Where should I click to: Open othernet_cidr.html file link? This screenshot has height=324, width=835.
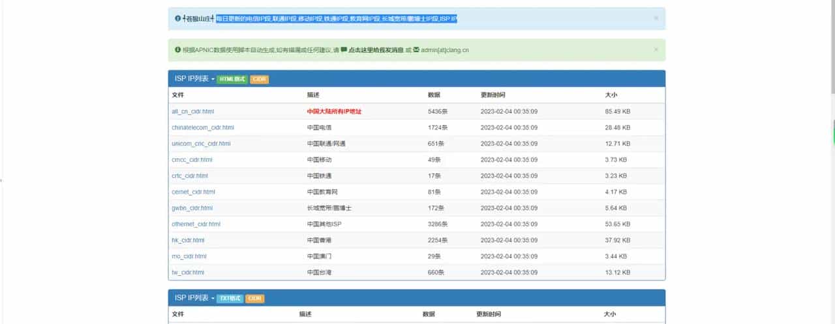[196, 224]
